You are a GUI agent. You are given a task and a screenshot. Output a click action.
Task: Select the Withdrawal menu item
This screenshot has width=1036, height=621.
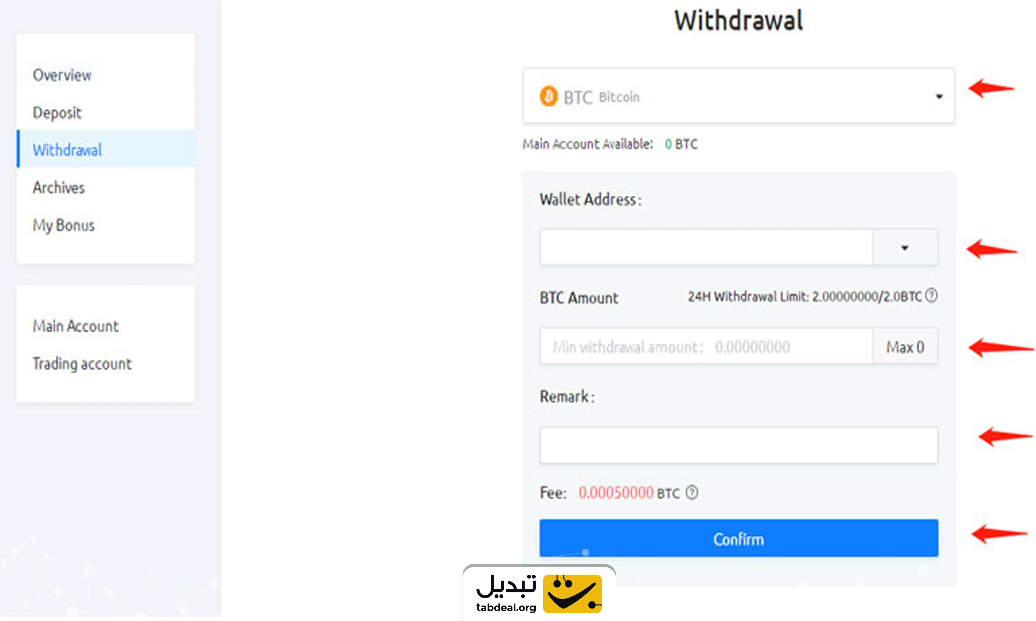pos(67,149)
